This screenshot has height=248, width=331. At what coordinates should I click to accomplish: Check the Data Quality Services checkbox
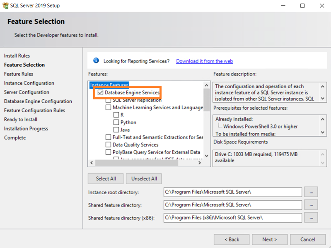click(108, 144)
